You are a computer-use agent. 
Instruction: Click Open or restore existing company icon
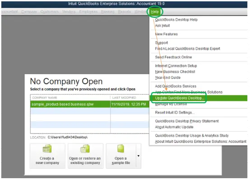tap(85, 156)
